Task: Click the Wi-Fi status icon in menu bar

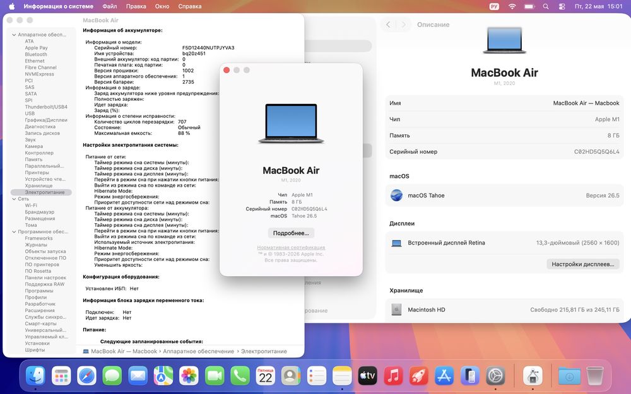Action: tap(512, 6)
